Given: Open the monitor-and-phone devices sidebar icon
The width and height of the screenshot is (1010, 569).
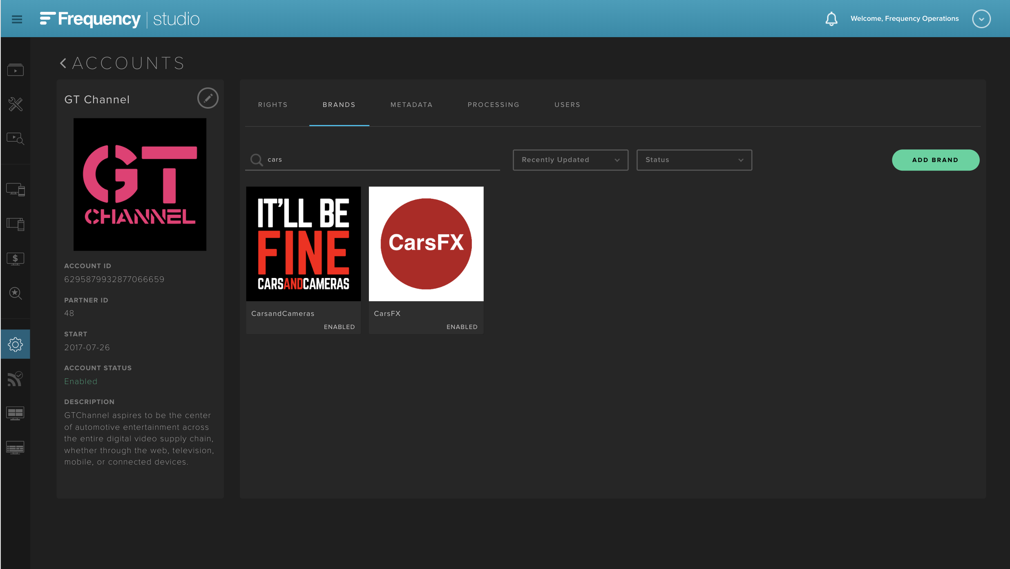Looking at the screenshot, I should pyautogui.click(x=16, y=189).
